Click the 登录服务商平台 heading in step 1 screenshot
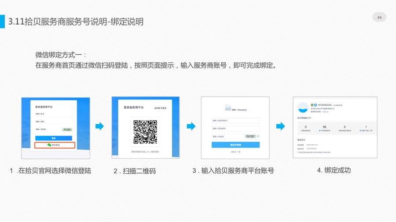This screenshot has width=396, height=222. pos(44,107)
